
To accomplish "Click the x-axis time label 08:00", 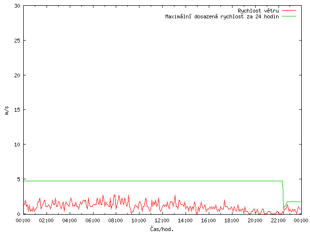I will point(116,220).
